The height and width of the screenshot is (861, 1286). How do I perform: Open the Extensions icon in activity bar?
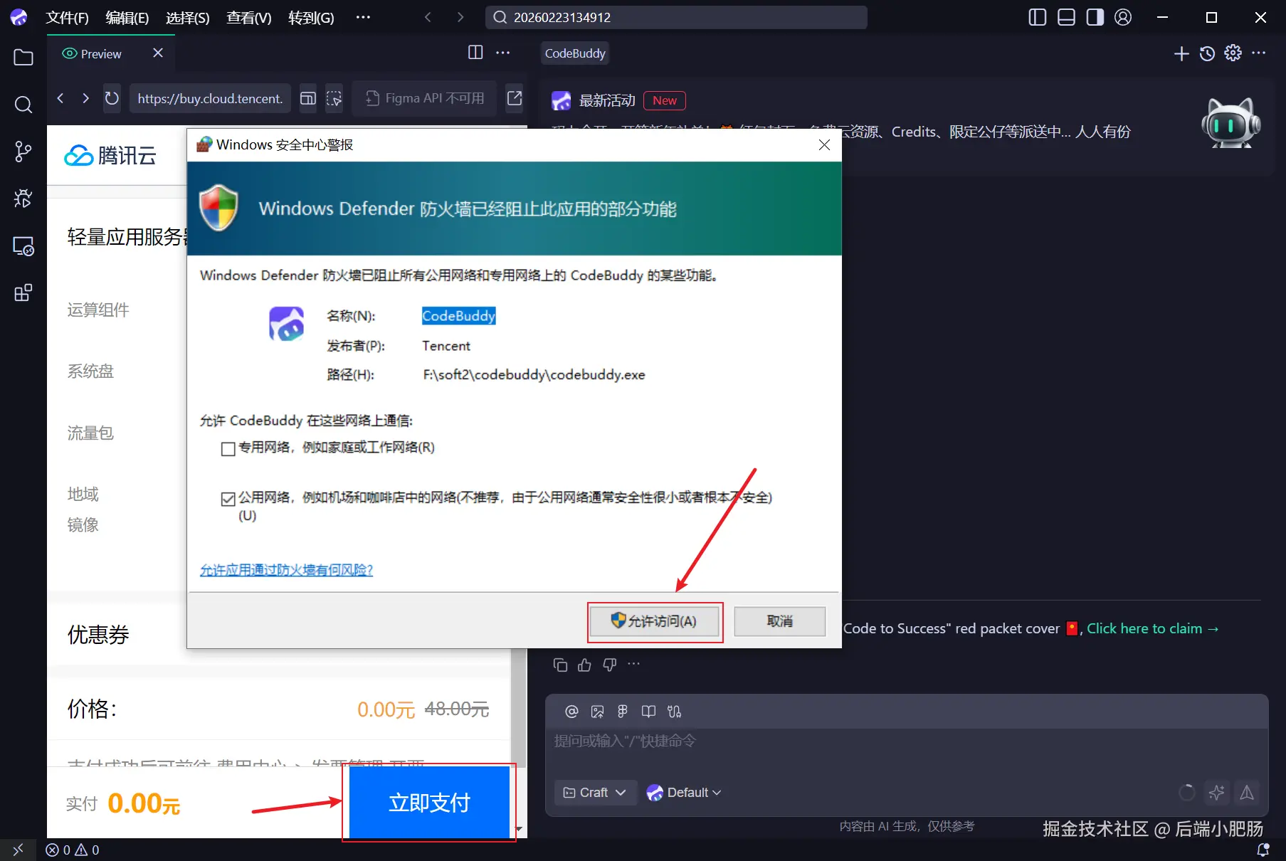(x=23, y=292)
